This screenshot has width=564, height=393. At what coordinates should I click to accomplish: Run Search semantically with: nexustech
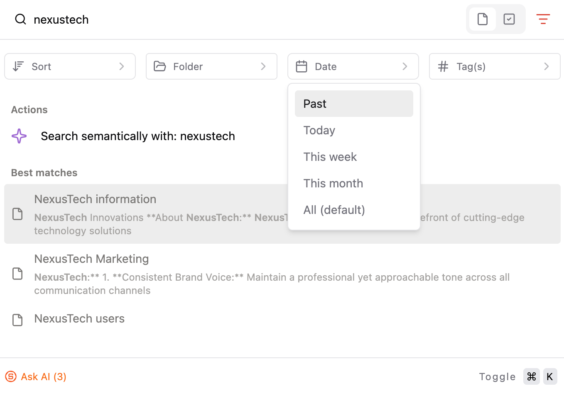pyautogui.click(x=138, y=136)
